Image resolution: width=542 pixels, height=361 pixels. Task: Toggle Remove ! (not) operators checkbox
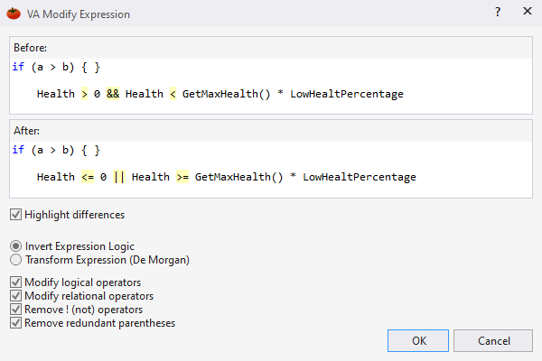[16, 310]
